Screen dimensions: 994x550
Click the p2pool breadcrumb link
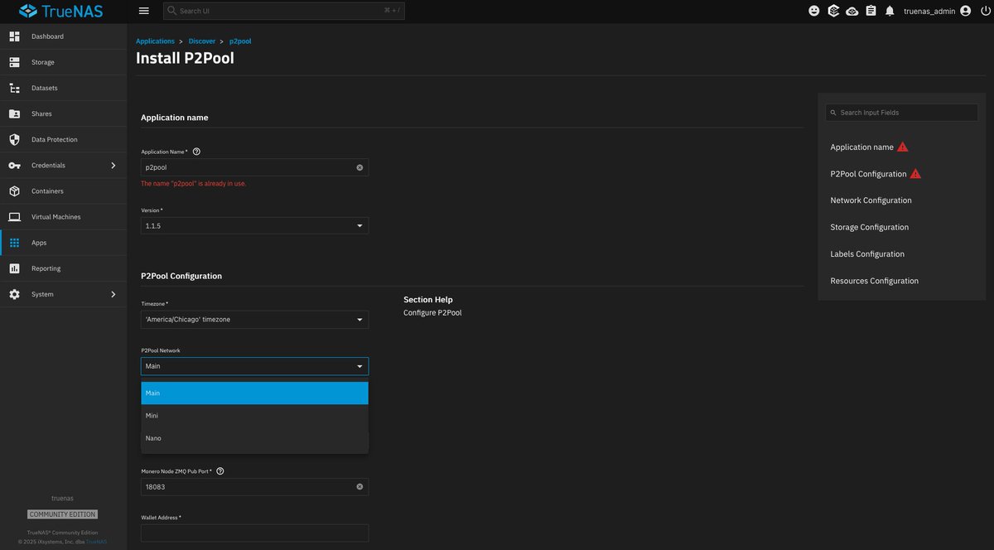tap(240, 41)
